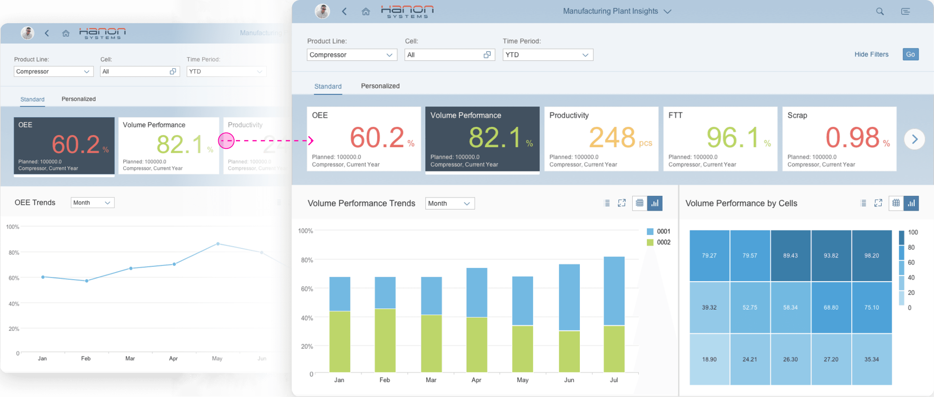This screenshot has width=934, height=397.
Task: Open Cell value help icon in right panel
Action: point(487,55)
